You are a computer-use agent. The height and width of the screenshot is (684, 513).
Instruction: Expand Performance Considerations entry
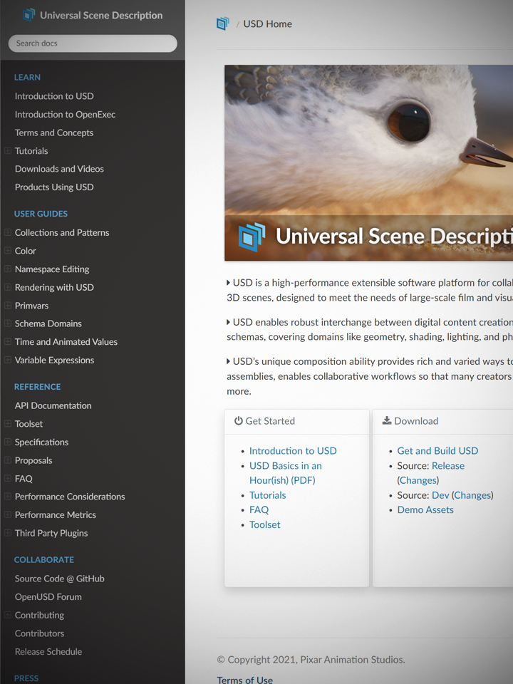pos(8,497)
